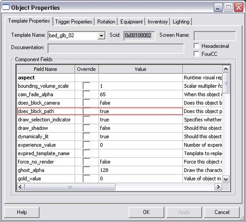Click horizontal scroll right arrow
The width and height of the screenshot is (246, 222).
click(218, 187)
